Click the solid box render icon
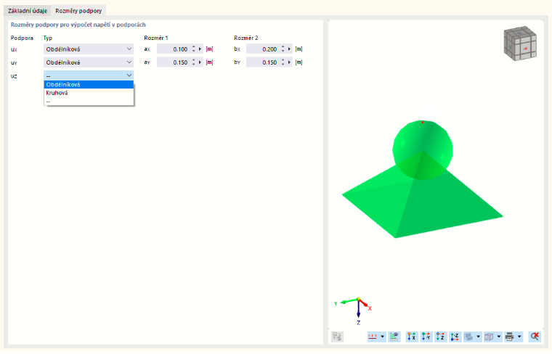The image size is (552, 354). [x=489, y=337]
